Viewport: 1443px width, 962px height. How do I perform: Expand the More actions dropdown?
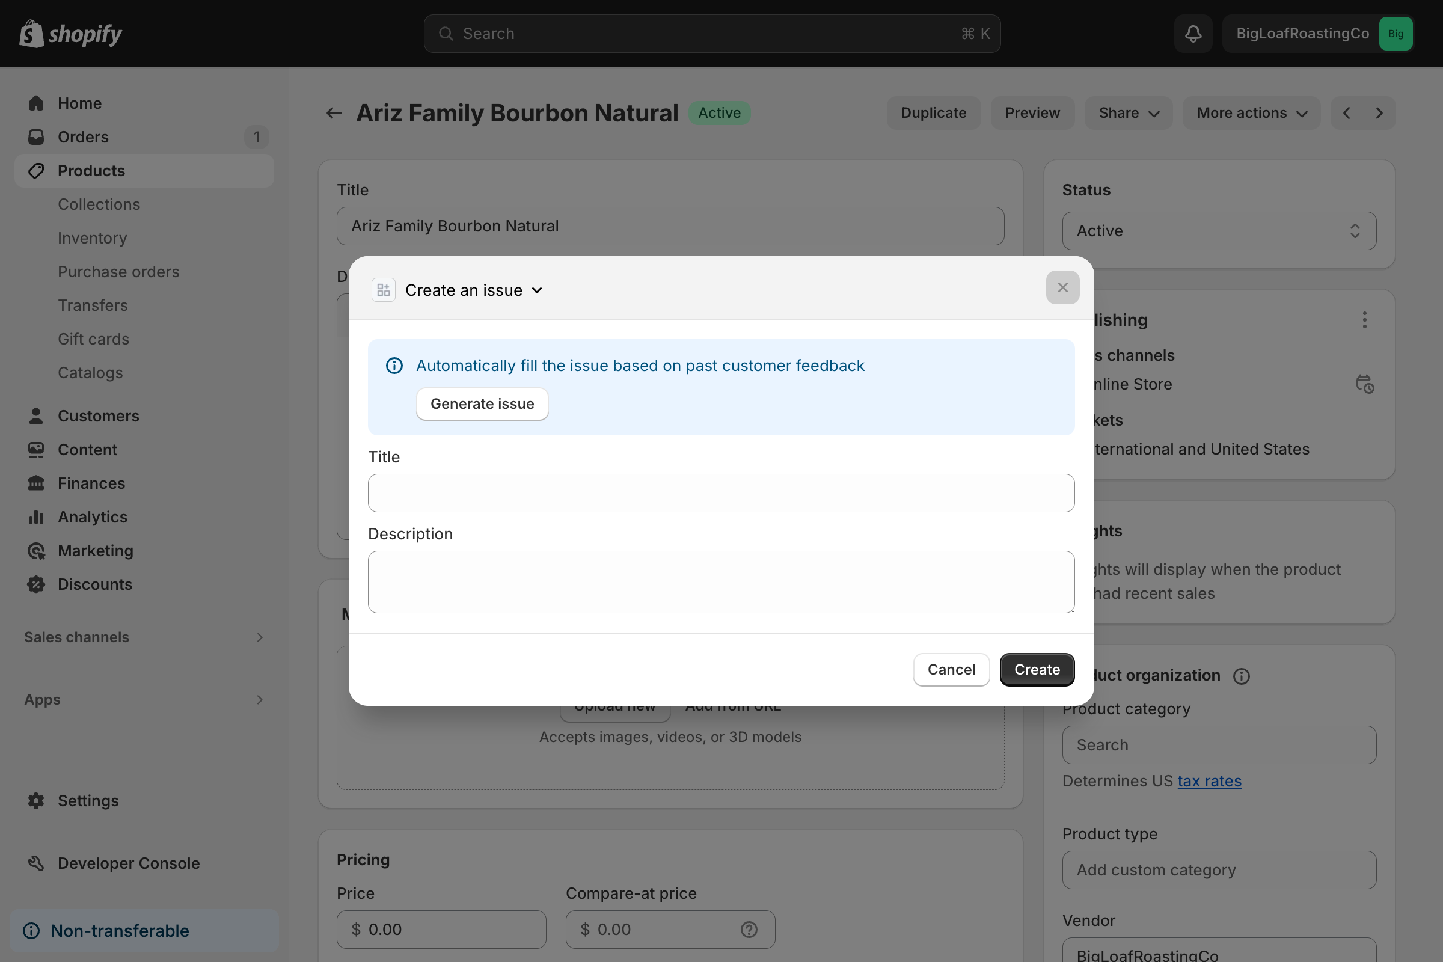1251,113
